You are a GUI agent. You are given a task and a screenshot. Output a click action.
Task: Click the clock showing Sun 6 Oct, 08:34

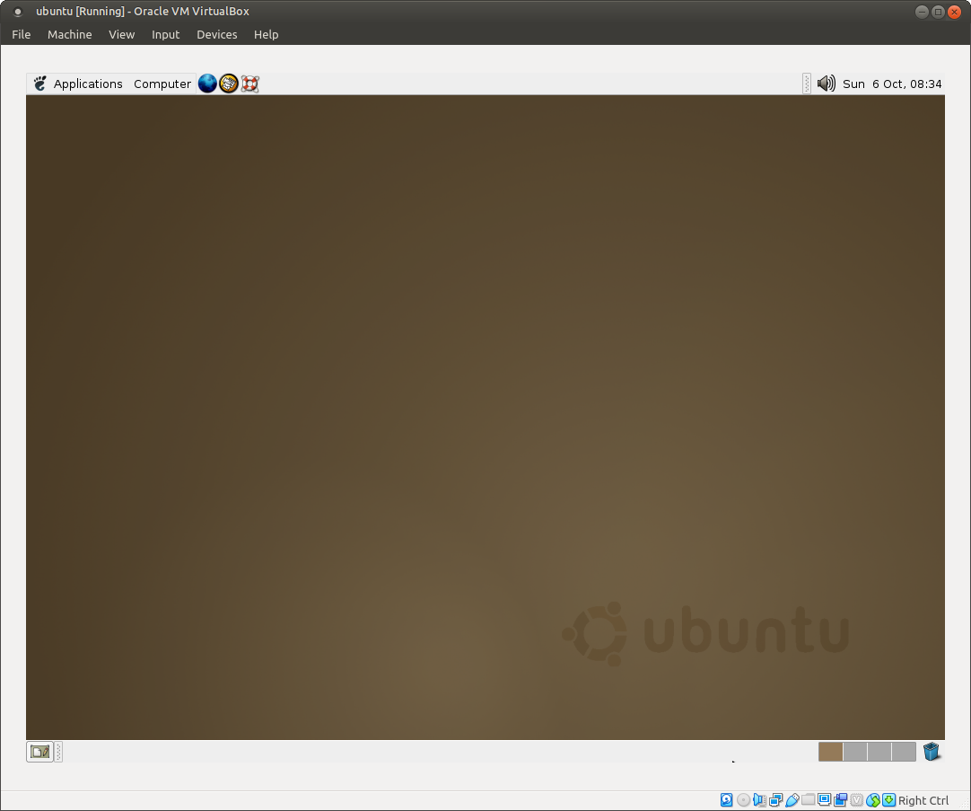click(x=892, y=84)
